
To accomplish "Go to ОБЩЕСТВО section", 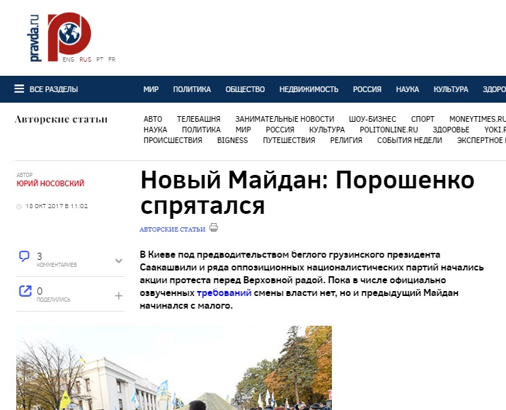I will tap(245, 89).
